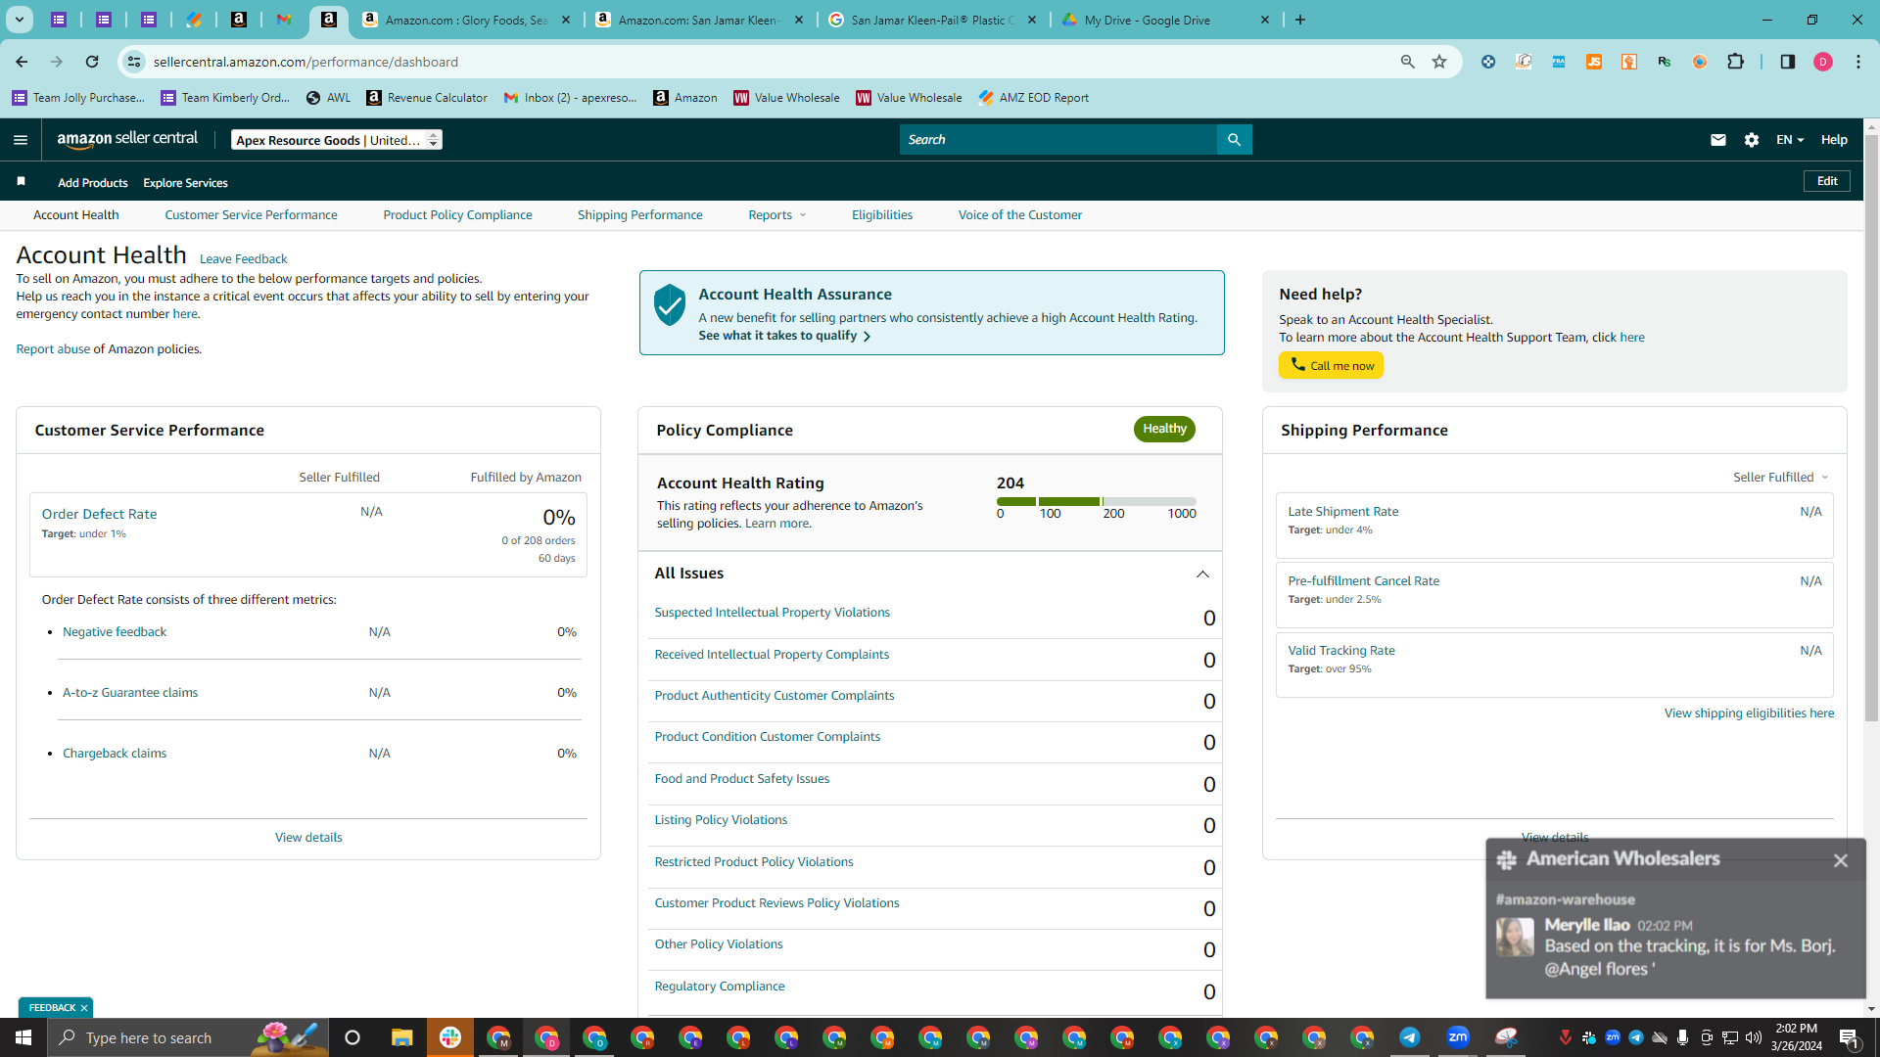
Task: Switch to the My Drive browser tab
Action: (1165, 20)
